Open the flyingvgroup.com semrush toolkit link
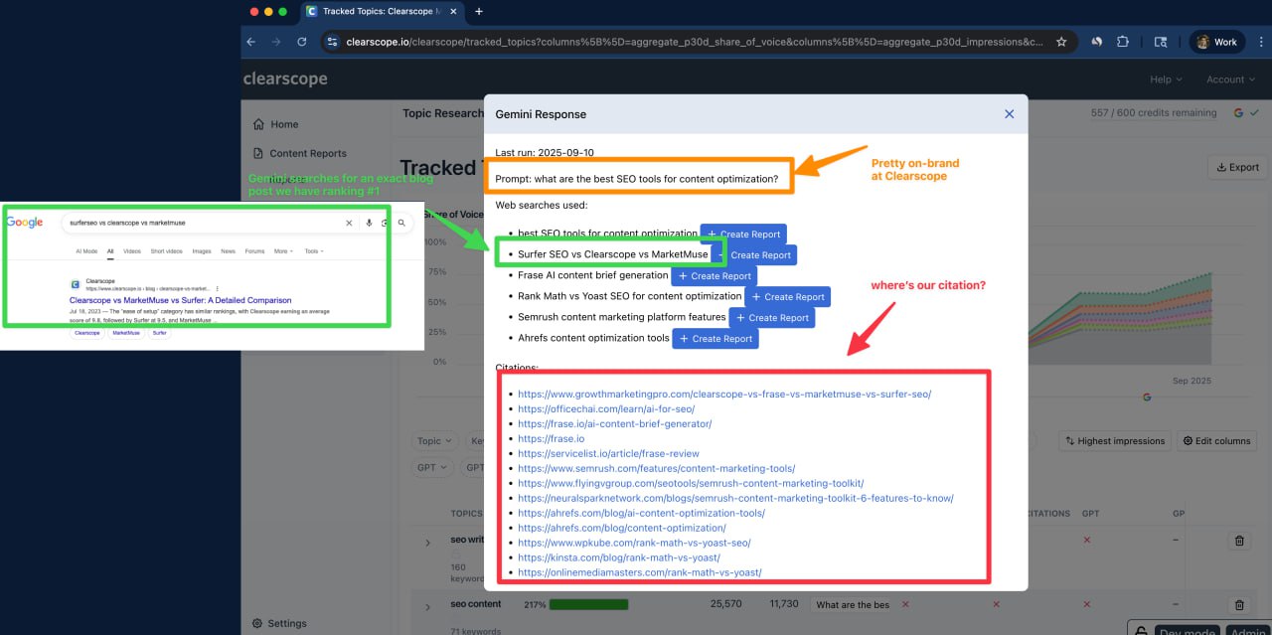The image size is (1272, 635). coord(691,484)
